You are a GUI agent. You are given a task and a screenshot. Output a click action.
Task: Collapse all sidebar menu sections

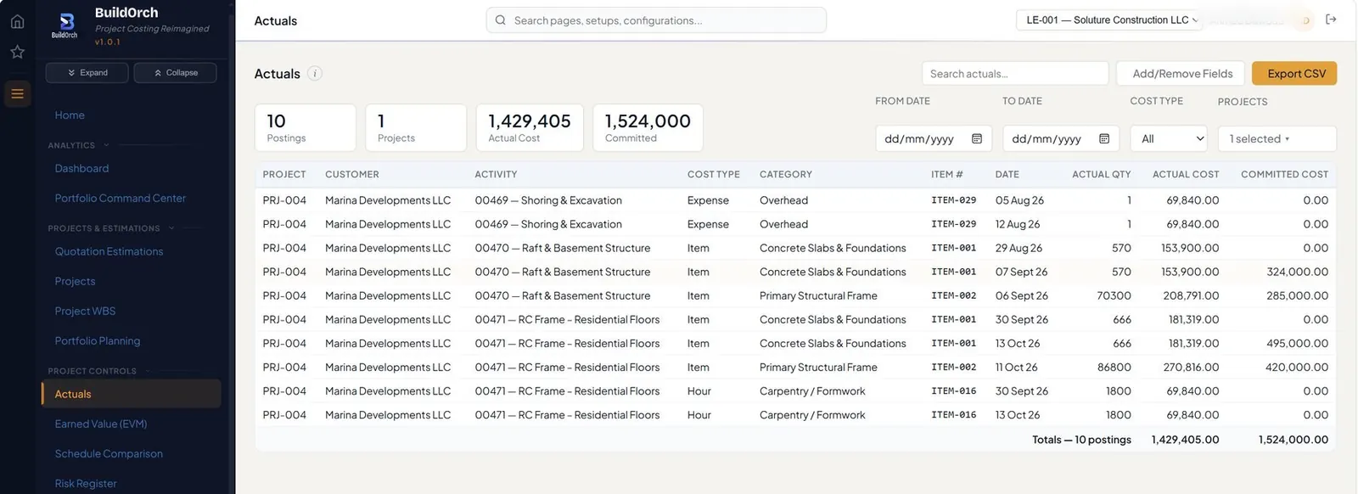tap(176, 73)
